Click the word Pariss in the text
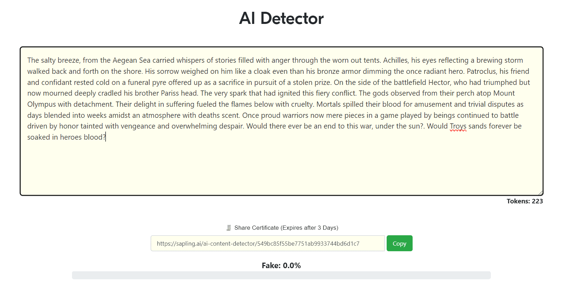 coord(170,93)
